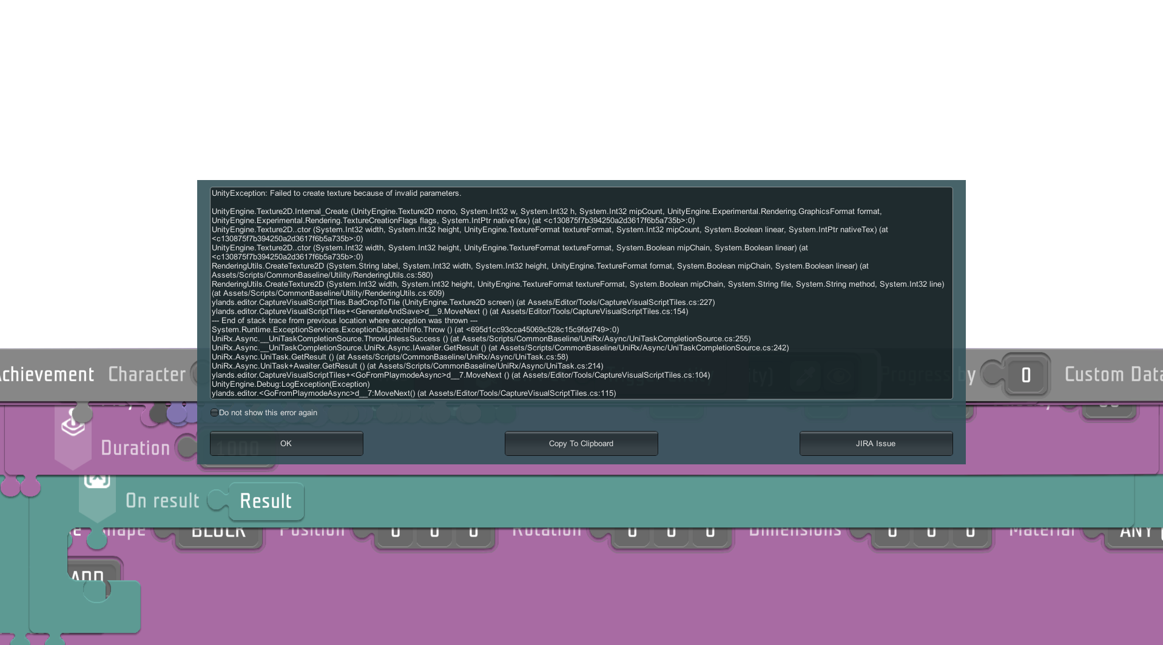Image resolution: width=1163 pixels, height=645 pixels.
Task: Click the Achievement tile label
Action: point(47,375)
